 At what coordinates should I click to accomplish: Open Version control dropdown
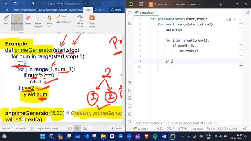pyautogui.click(x=188, y=4)
